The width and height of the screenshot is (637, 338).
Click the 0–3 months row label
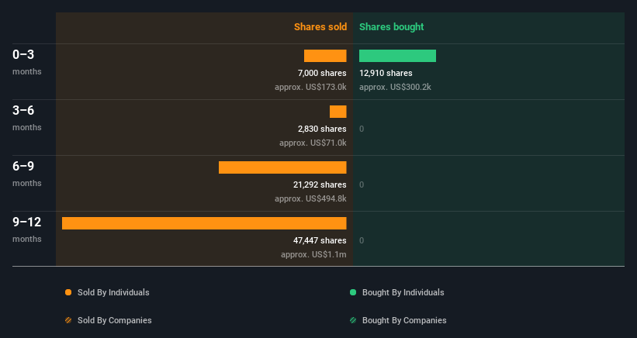pos(27,62)
